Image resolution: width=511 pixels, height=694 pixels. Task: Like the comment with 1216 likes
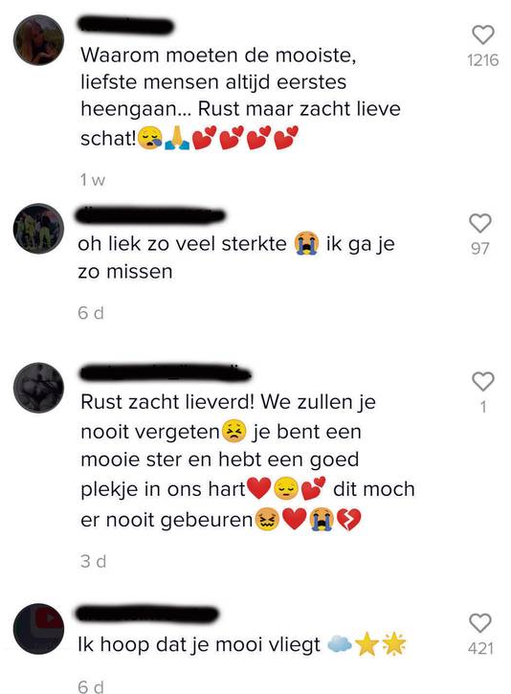482,35
